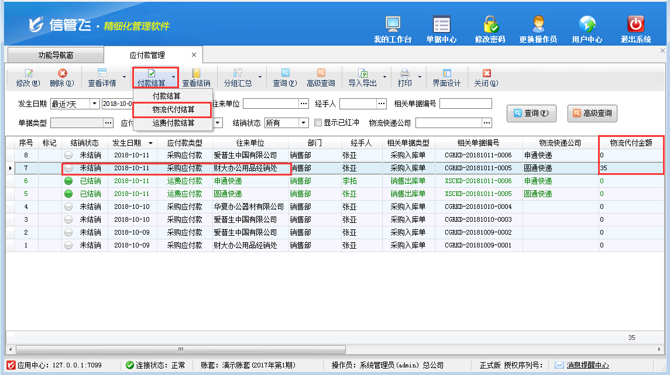Enable the 显示已红冲 checkbox

coord(318,123)
